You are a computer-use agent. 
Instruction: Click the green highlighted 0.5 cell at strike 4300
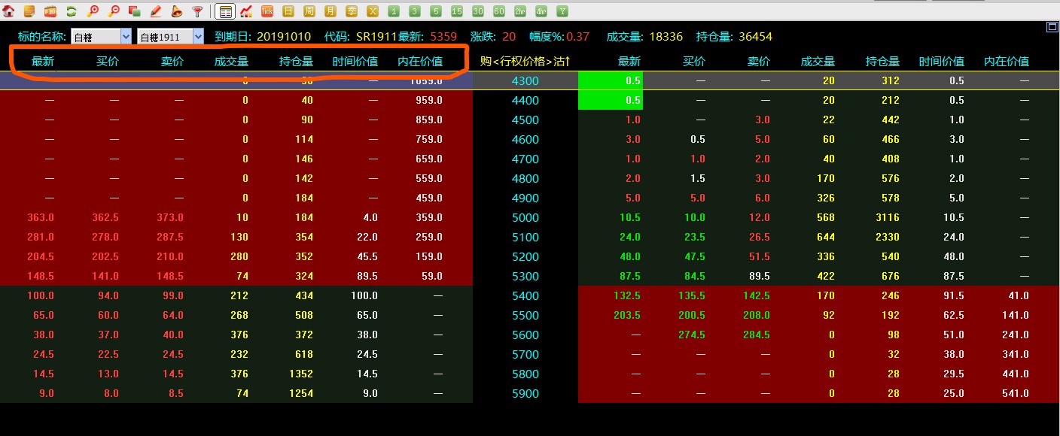(611, 80)
